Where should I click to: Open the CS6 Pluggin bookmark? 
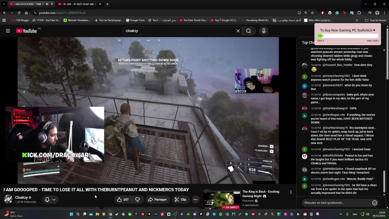21,20
